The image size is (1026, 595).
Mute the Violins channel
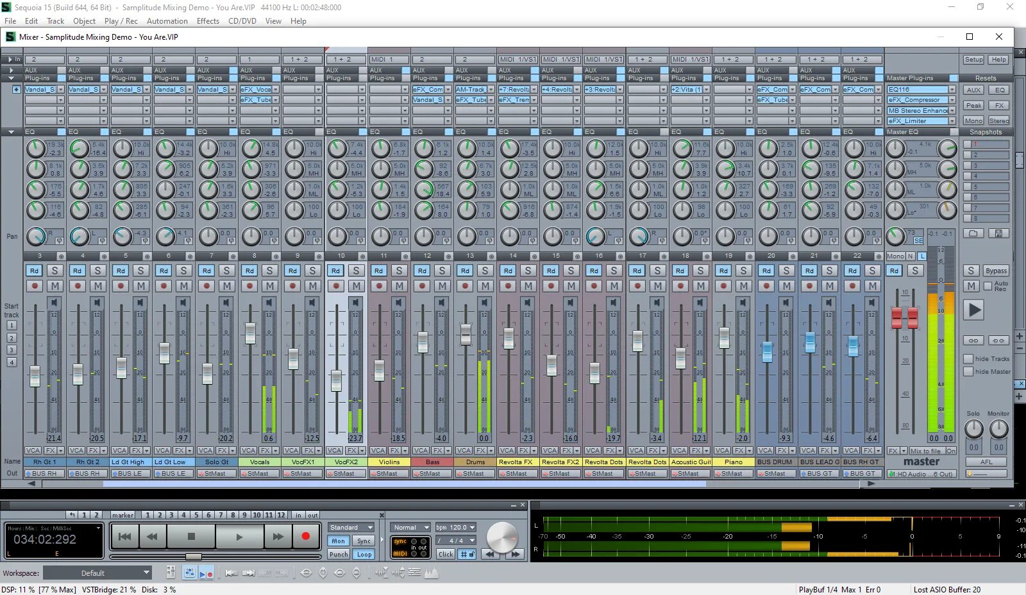coord(399,286)
